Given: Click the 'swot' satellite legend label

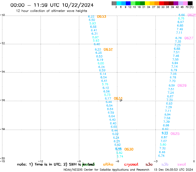Looking at the screenshot, I should [x=182, y=164].
